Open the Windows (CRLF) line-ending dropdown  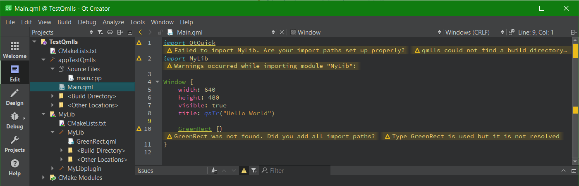coord(475,32)
